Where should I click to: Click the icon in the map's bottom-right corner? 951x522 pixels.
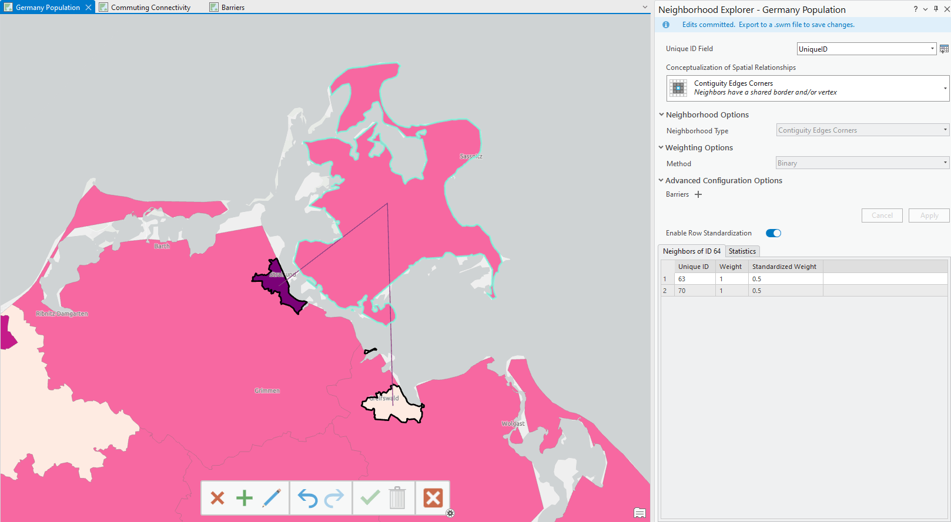point(640,513)
